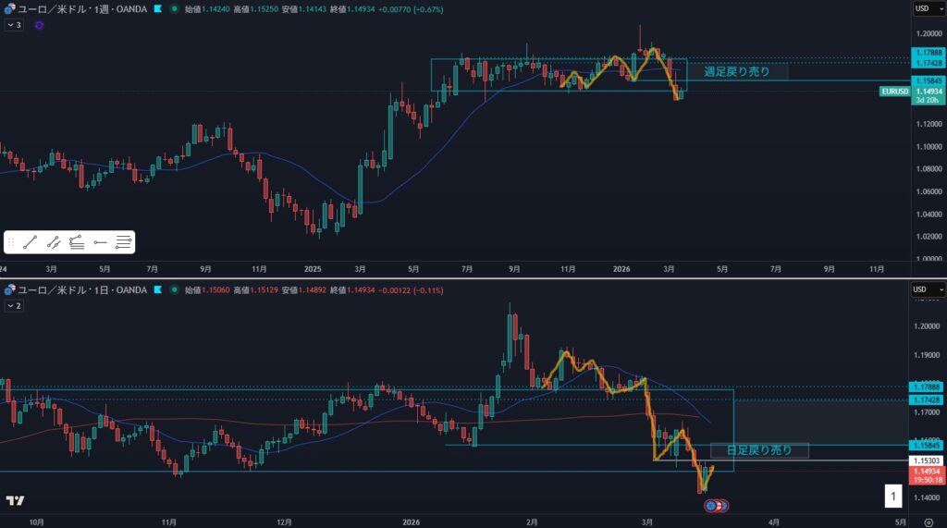The height and width of the screenshot is (528, 947).
Task: Expand the weekly chart's collapsed indicators legend
Action: [14, 25]
